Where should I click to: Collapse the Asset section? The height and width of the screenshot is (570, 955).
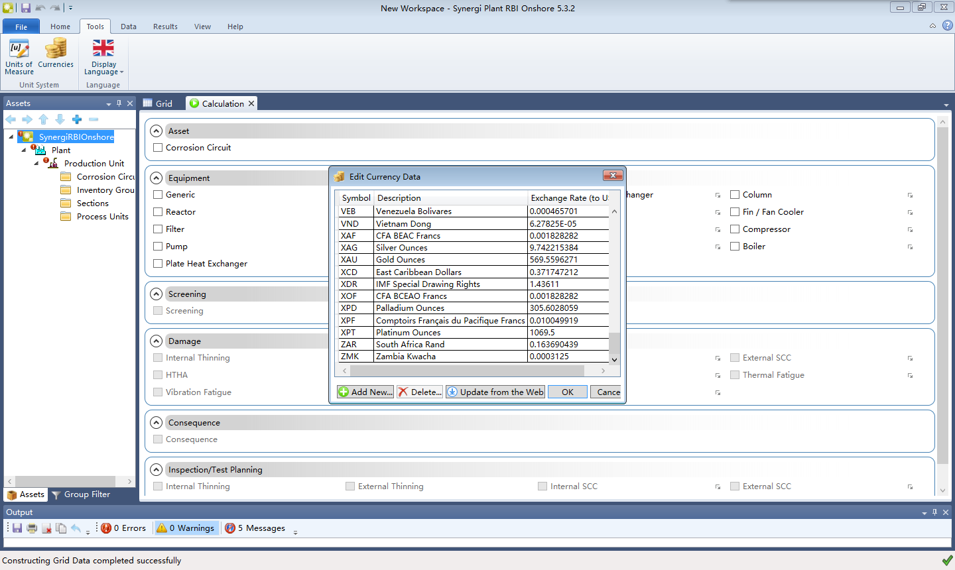156,131
